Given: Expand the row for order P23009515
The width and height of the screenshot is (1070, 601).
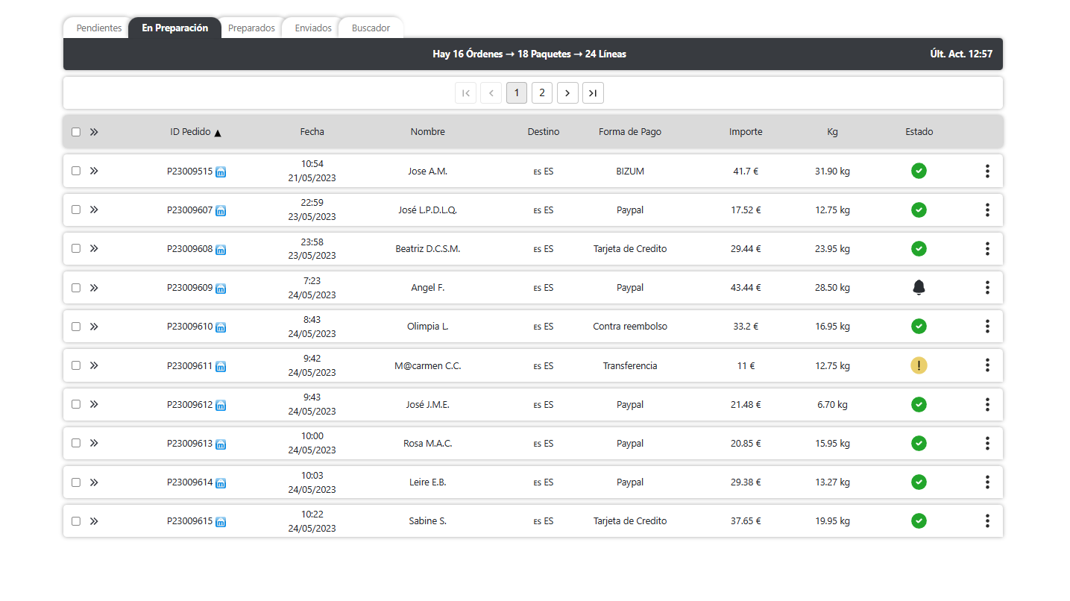Looking at the screenshot, I should pyautogui.click(x=94, y=171).
